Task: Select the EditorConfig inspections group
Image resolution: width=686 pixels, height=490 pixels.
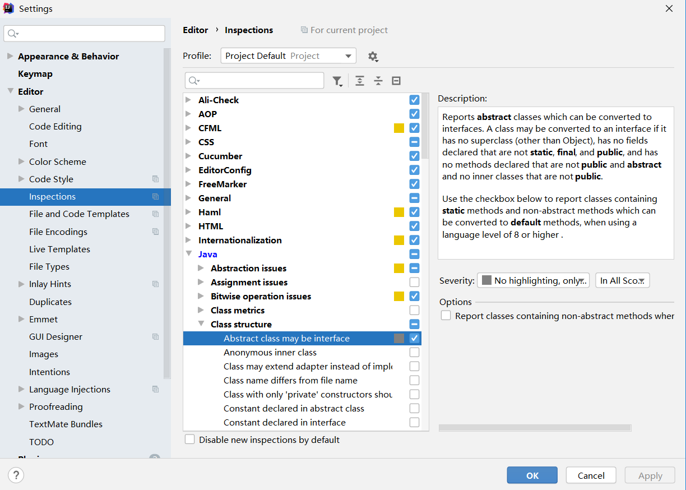Action: click(x=225, y=170)
